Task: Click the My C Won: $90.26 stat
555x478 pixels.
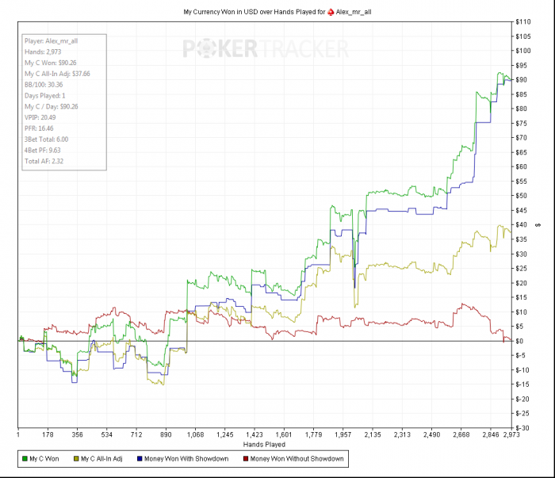Action: coord(50,63)
